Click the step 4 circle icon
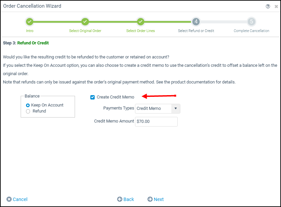Image resolution: width=281 pixels, height=207 pixels. click(196, 22)
